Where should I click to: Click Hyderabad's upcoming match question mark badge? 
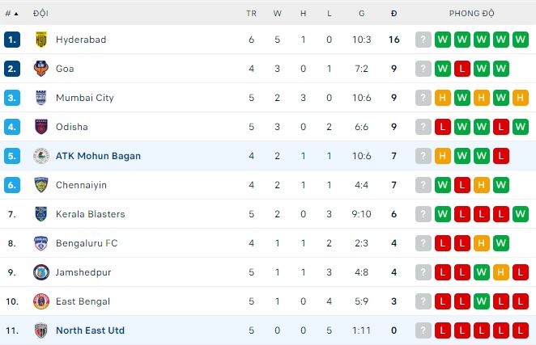pyautogui.click(x=423, y=40)
